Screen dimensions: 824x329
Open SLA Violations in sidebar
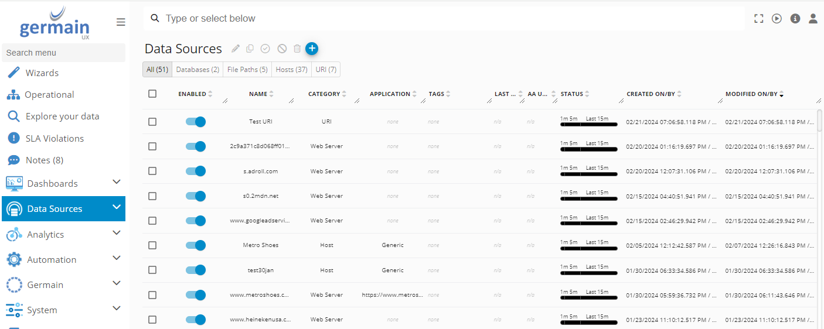click(x=55, y=138)
